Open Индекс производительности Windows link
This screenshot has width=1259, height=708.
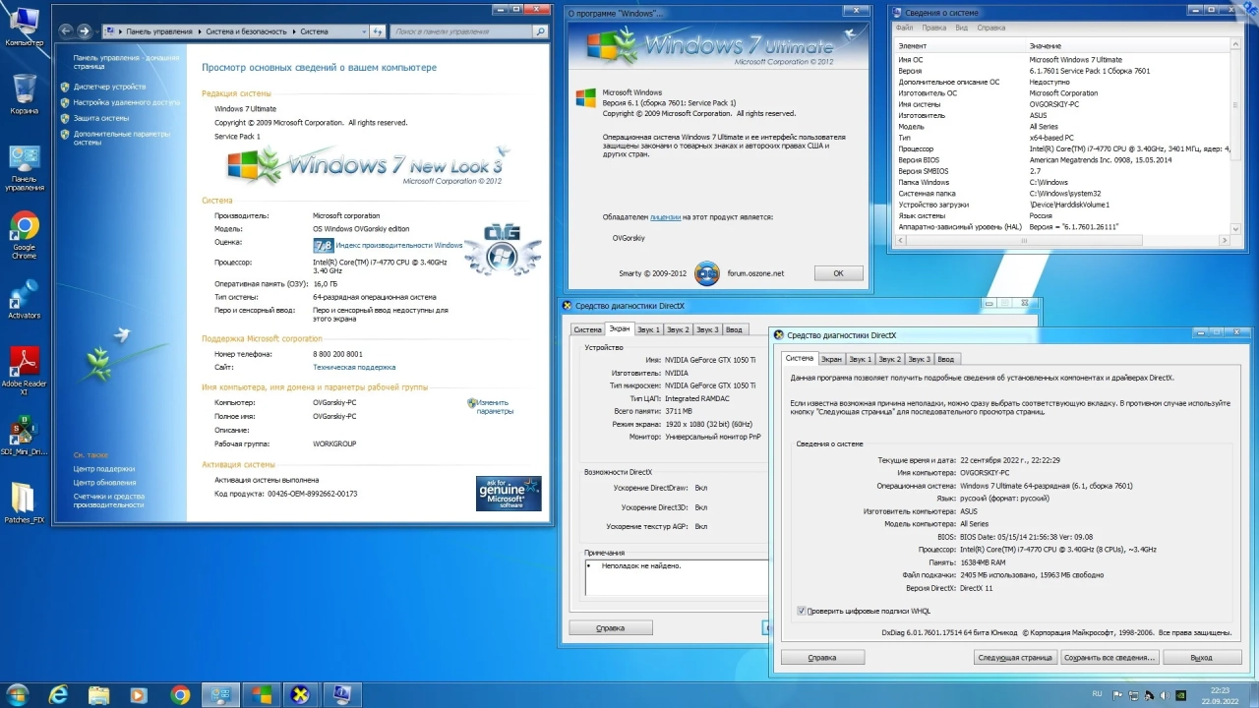398,245
